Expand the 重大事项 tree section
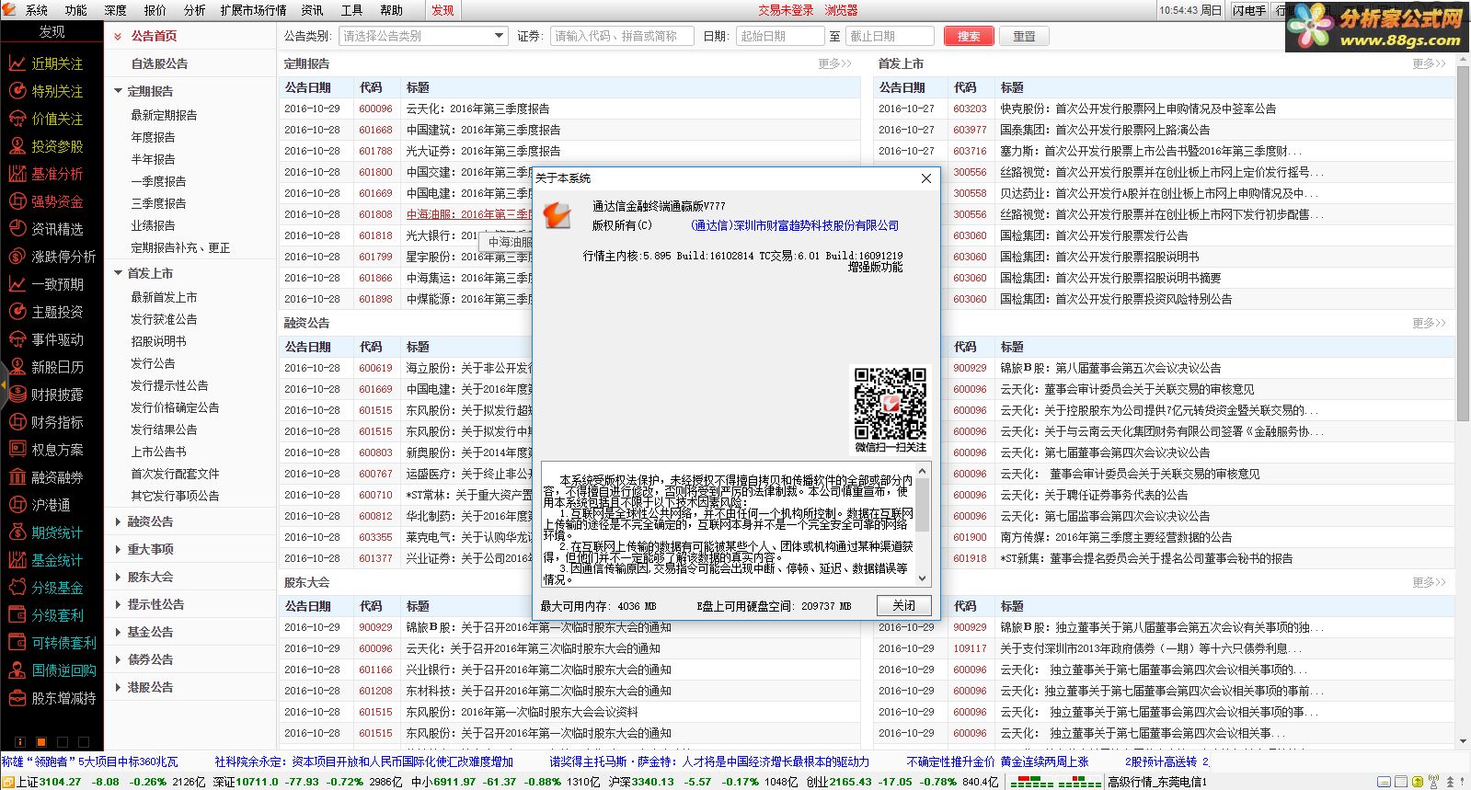 pos(118,549)
